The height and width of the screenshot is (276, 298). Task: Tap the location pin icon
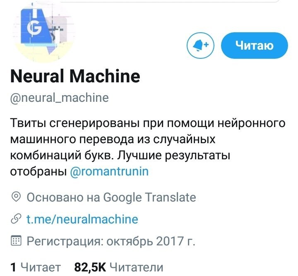16,197
